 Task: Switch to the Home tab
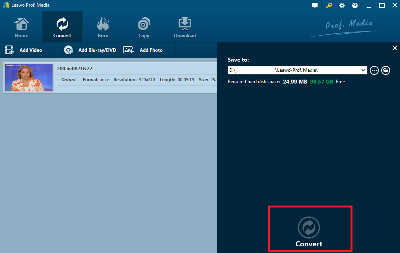point(21,26)
